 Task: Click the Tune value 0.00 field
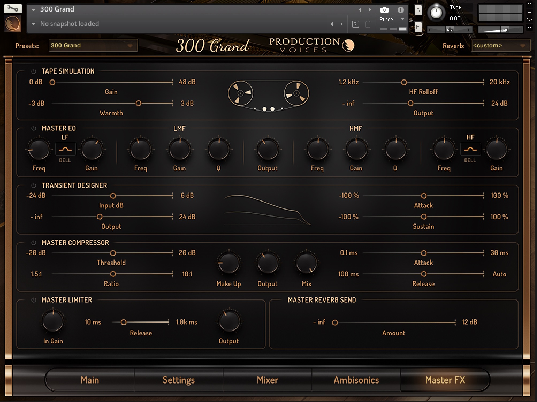tap(455, 18)
